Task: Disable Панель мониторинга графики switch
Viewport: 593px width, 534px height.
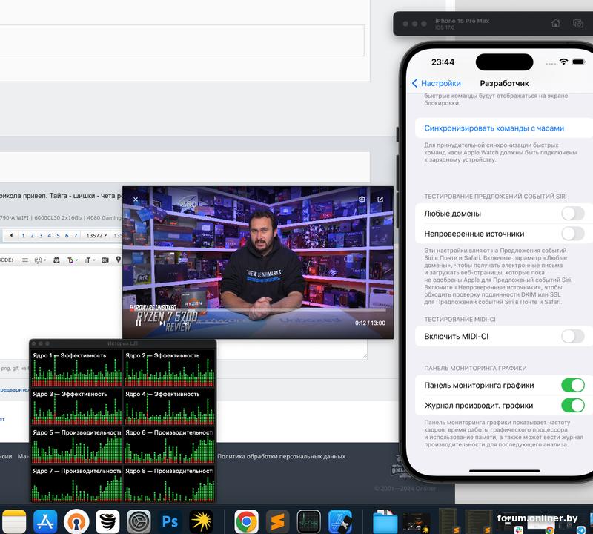Action: pos(572,385)
